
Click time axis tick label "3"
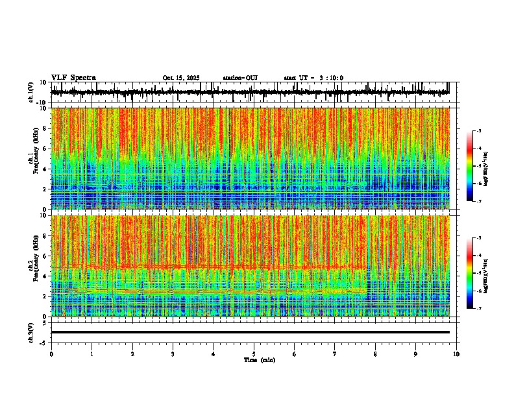[x=173, y=354]
